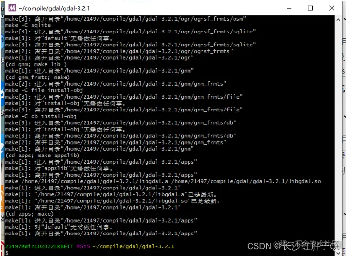Click the scrollbar down arrow

[338, 253]
